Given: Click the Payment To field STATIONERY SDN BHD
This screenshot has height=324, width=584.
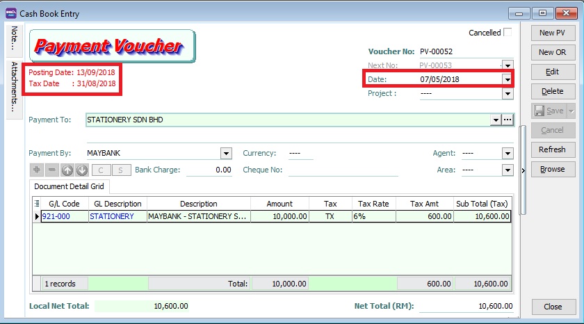Looking at the screenshot, I should (x=288, y=120).
